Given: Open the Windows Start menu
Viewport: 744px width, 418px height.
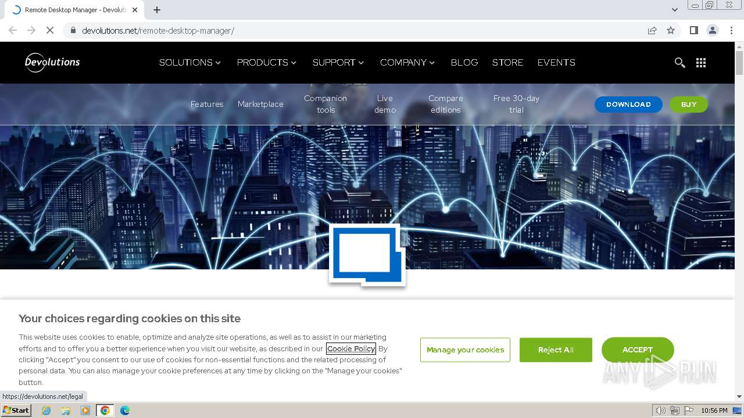Looking at the screenshot, I should (x=16, y=410).
